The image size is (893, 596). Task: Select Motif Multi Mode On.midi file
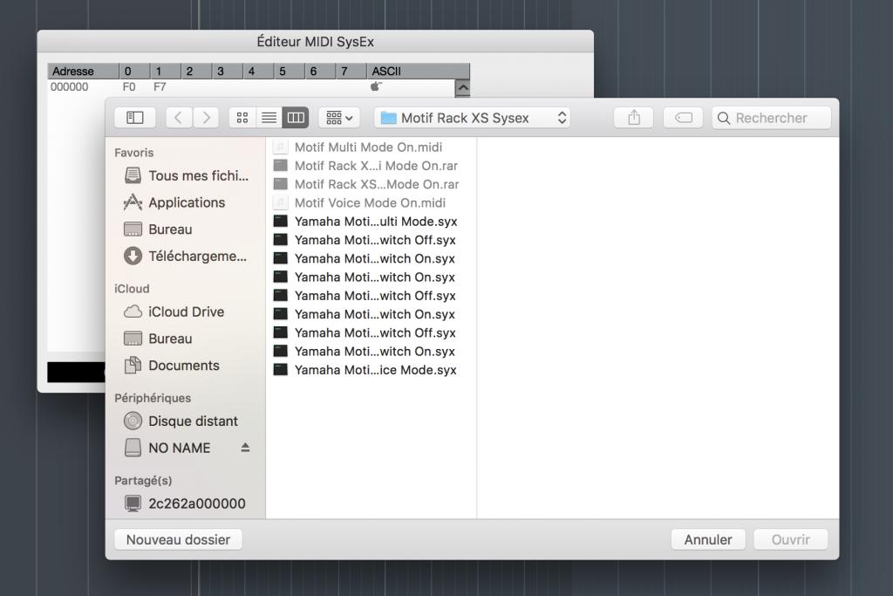[x=371, y=147]
